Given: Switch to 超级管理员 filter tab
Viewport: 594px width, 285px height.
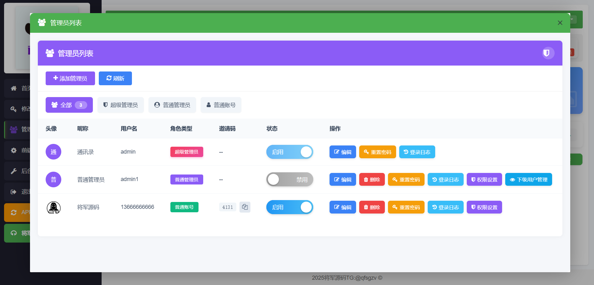Looking at the screenshot, I should tap(120, 105).
